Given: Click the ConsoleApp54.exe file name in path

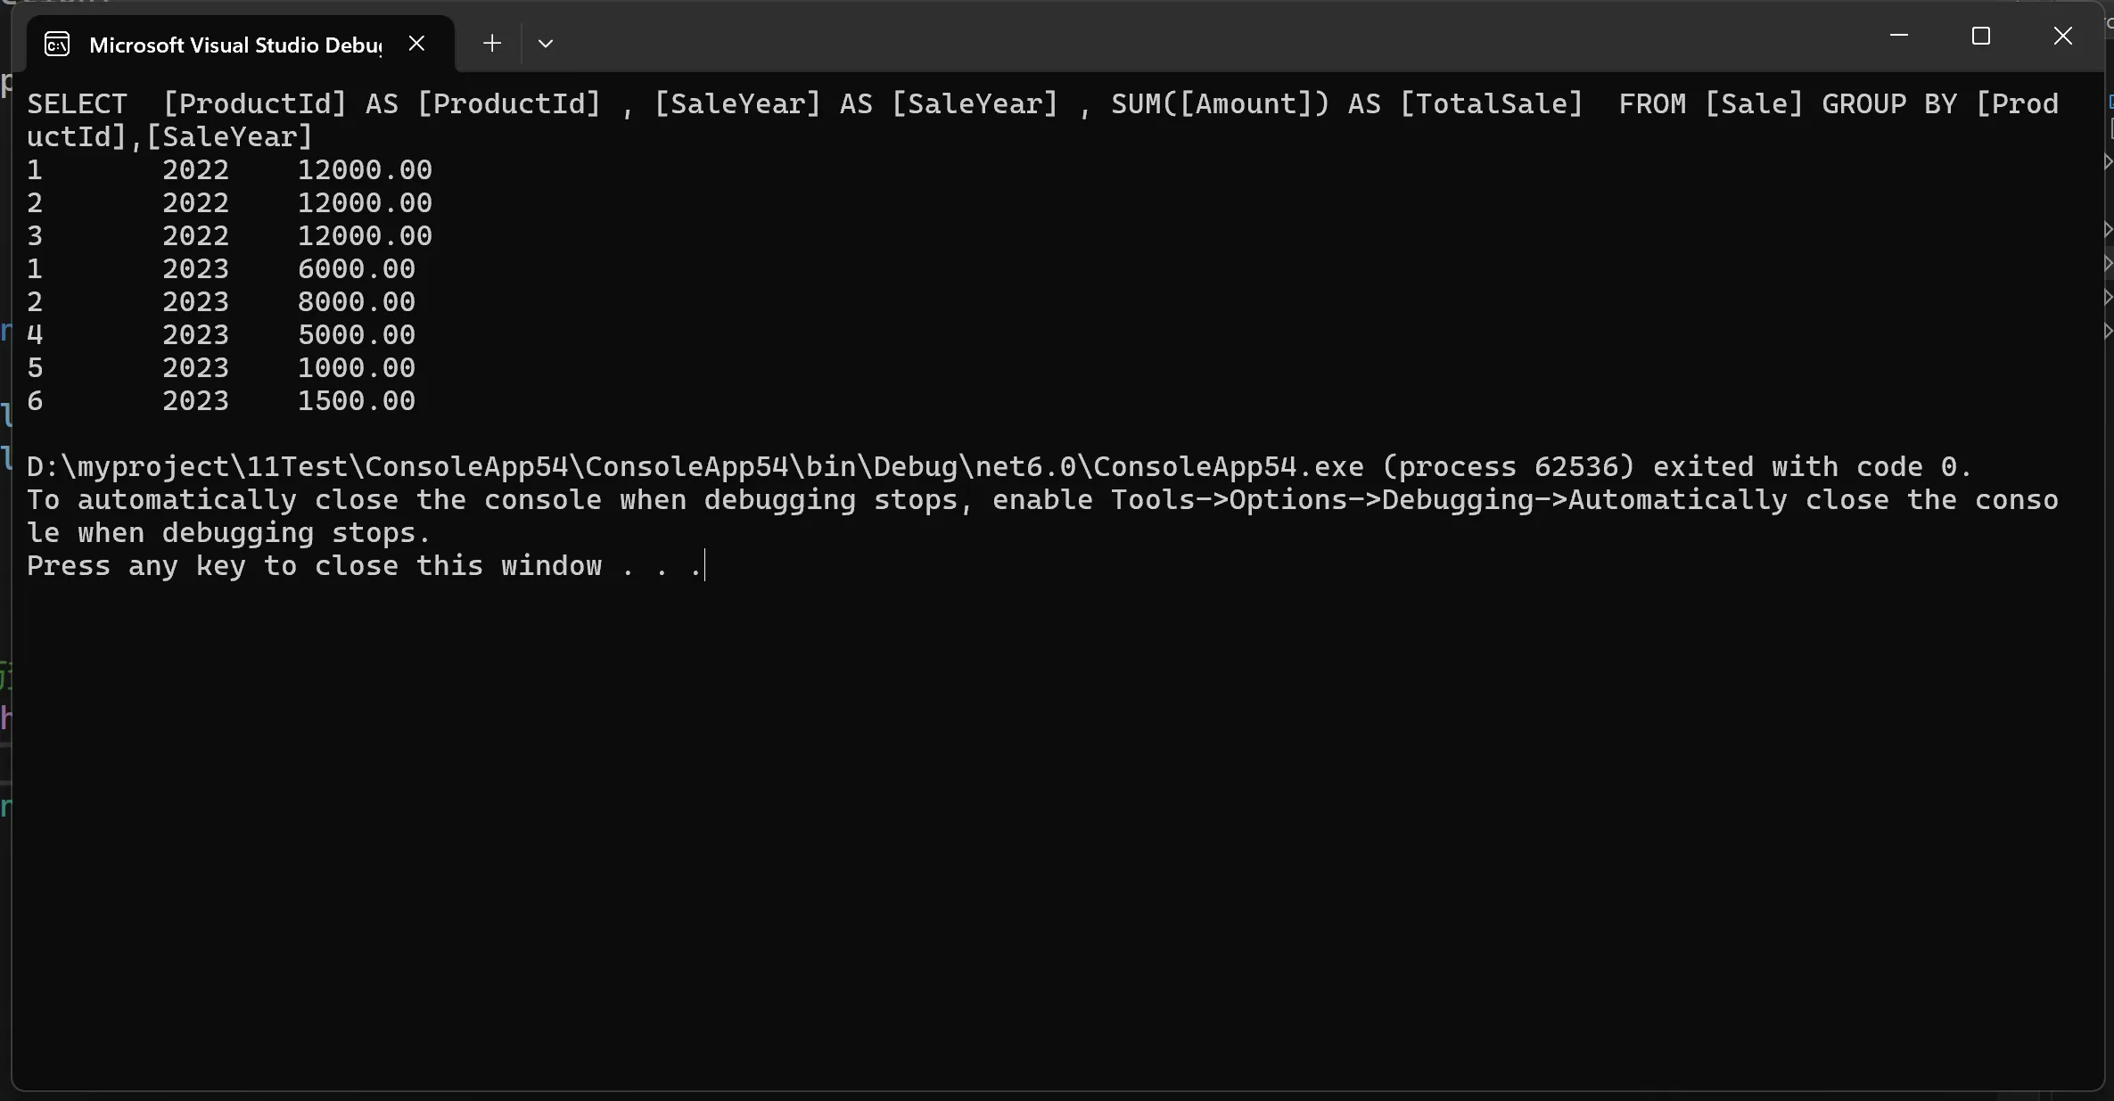Looking at the screenshot, I should point(1229,467).
